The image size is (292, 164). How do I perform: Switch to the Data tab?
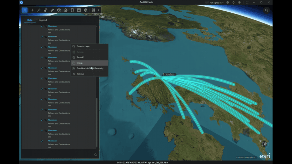click(30, 20)
